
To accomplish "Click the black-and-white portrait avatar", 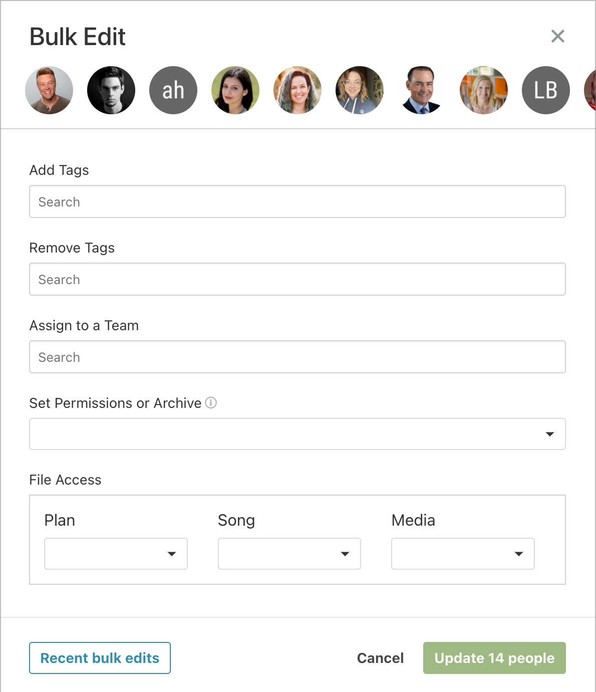I will point(111,90).
